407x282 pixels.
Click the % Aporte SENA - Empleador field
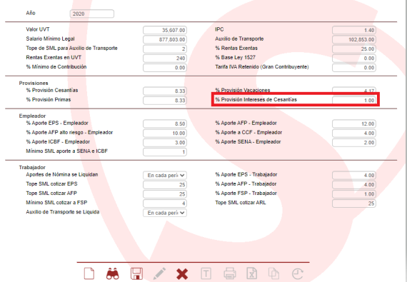[x=354, y=142]
